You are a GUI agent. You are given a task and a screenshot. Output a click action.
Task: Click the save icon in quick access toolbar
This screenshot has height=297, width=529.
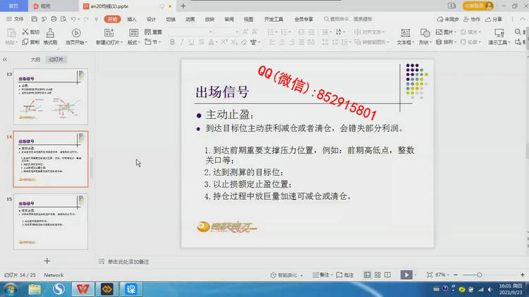35,19
